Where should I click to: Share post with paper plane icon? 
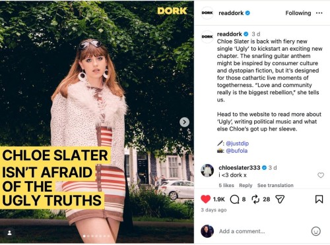pyautogui.click(x=280, y=199)
